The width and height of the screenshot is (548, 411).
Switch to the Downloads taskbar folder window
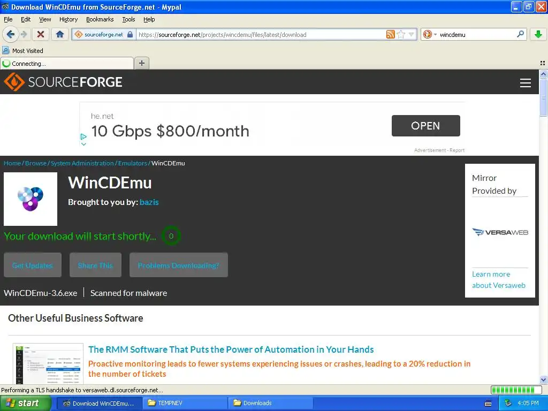[x=270, y=403]
